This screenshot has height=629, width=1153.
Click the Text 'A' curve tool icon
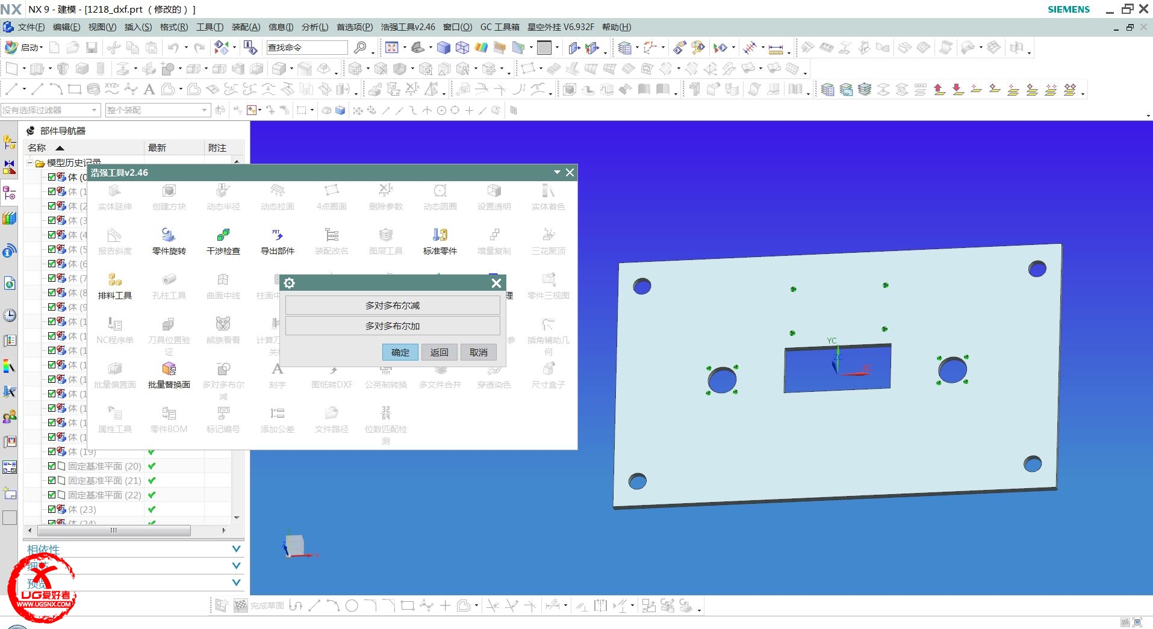tap(149, 90)
